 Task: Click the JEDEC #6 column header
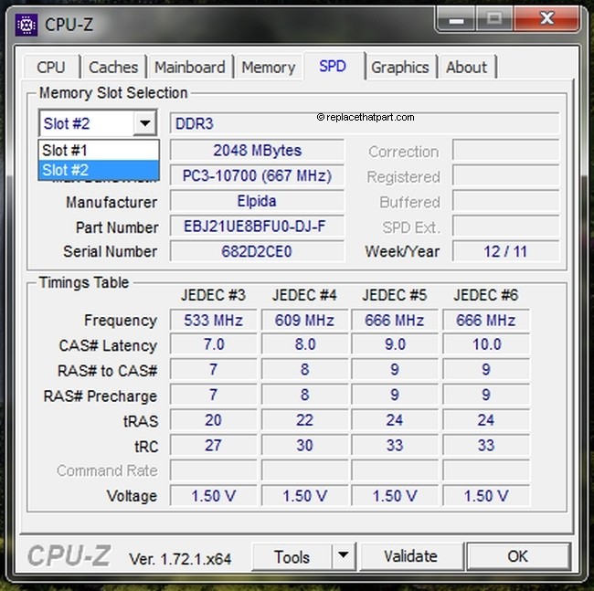pos(486,295)
